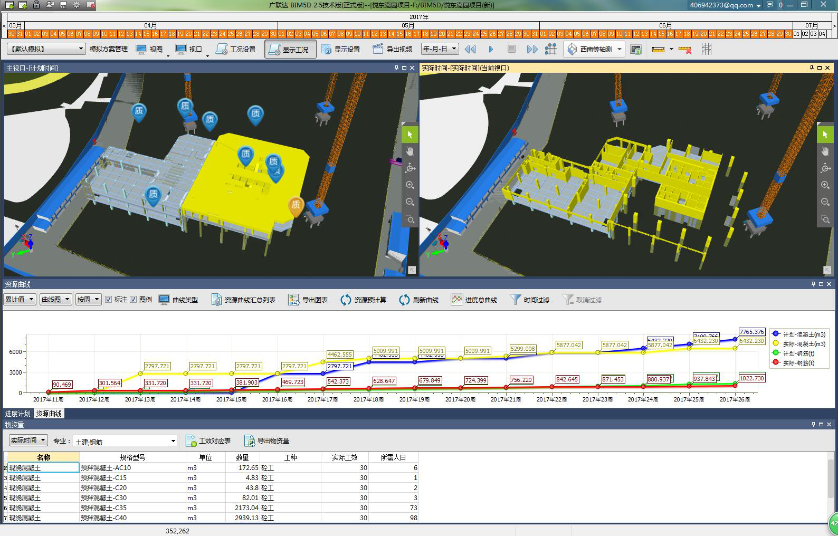Click the 名称 column header in materials table
Screen dimensions: 838x536
(43, 457)
